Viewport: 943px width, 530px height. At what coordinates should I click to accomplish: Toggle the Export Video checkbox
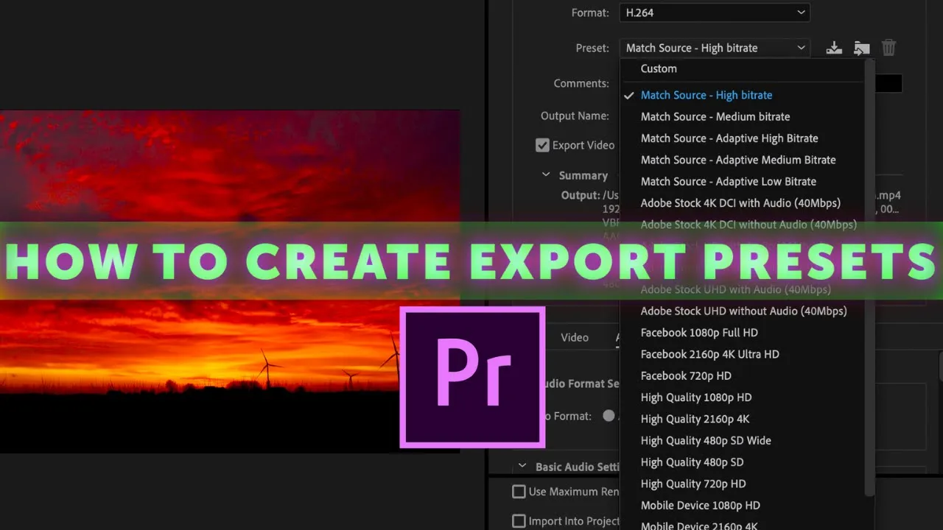coord(542,145)
